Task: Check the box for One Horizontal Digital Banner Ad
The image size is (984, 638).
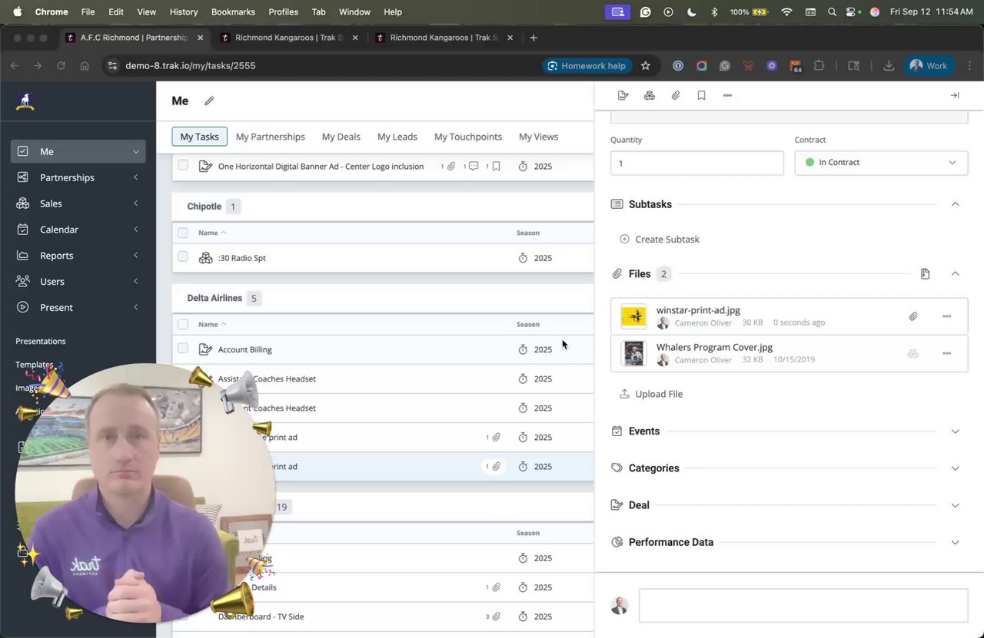Action: pyautogui.click(x=183, y=165)
